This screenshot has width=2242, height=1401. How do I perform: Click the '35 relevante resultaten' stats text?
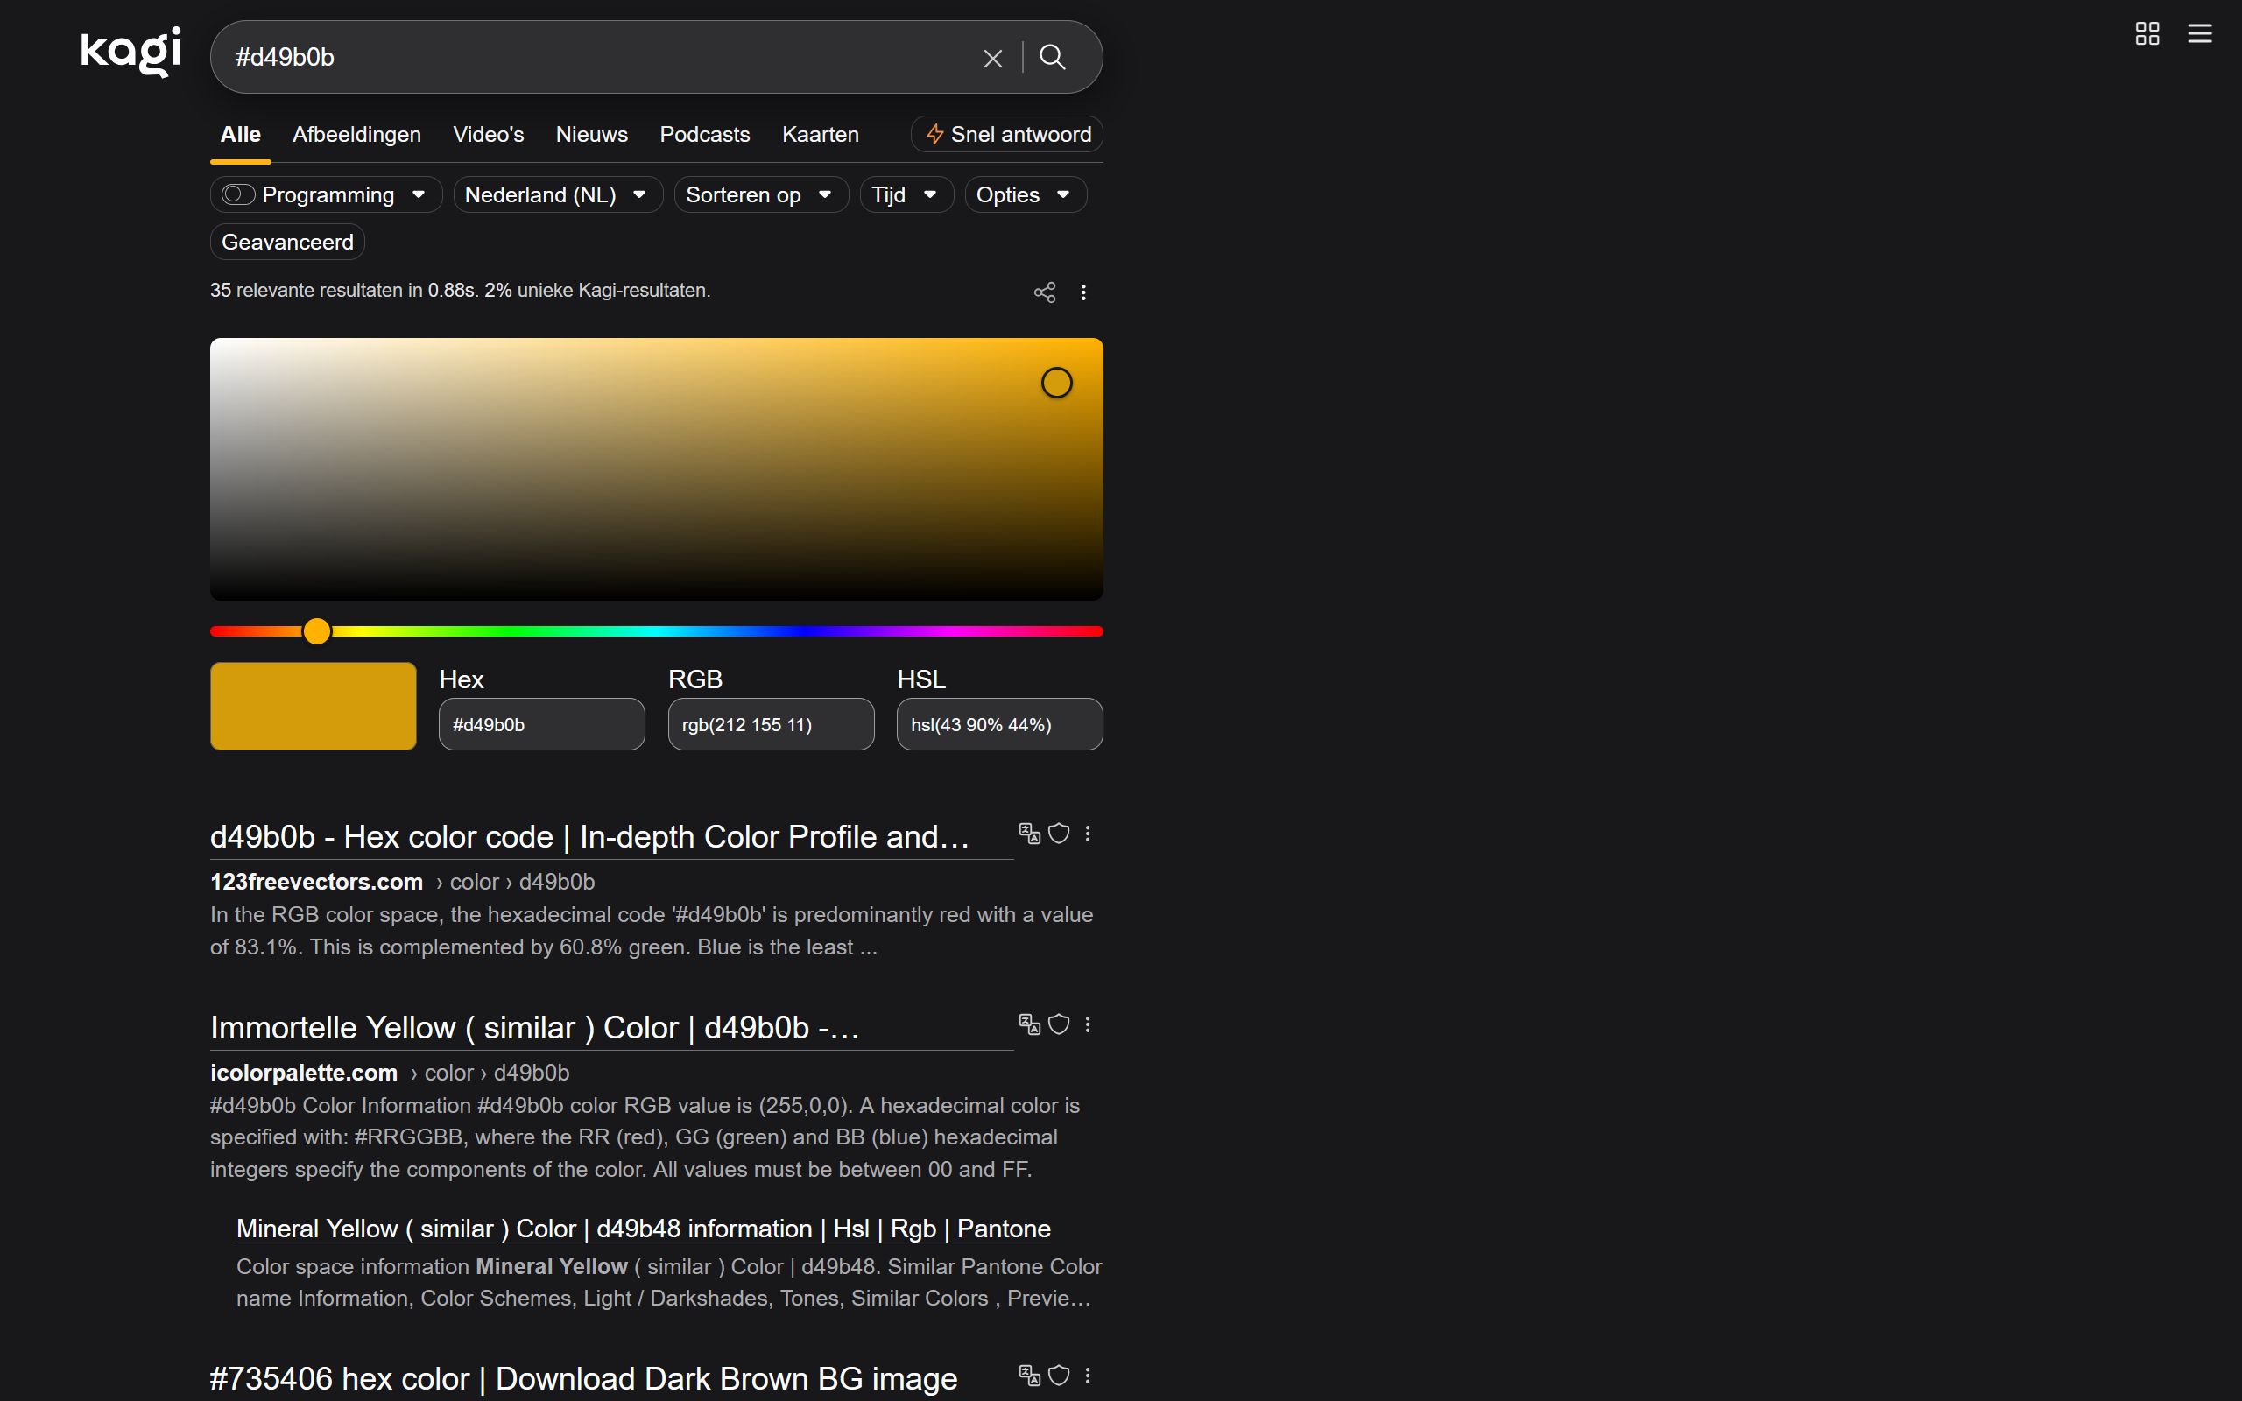coord(460,291)
